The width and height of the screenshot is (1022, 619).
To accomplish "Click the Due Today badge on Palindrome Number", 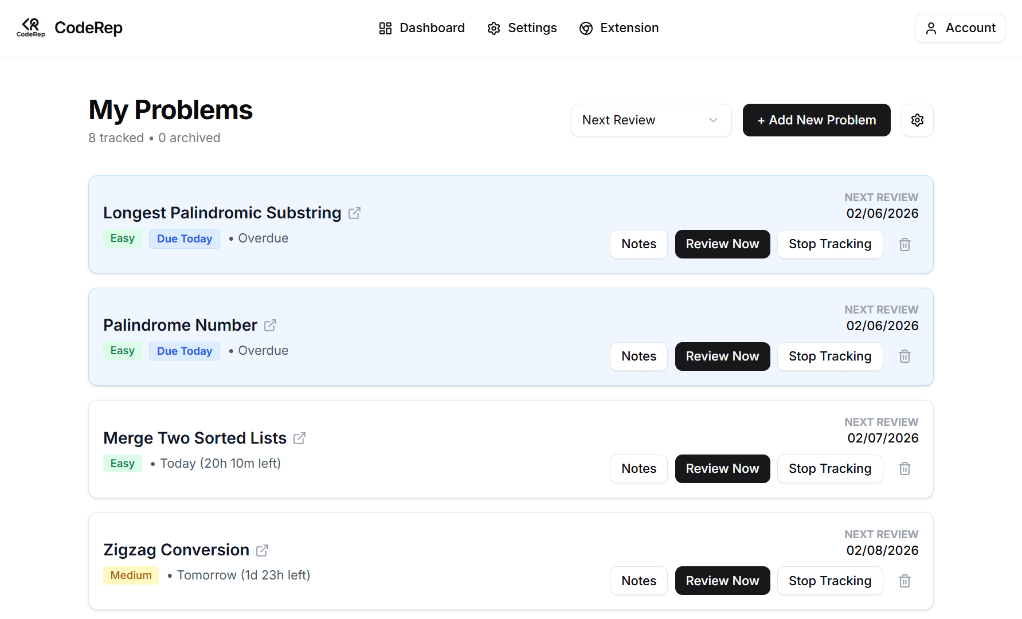I will click(x=184, y=351).
